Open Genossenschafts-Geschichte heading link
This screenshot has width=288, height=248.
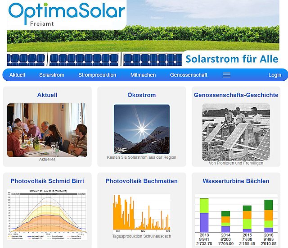pyautogui.click(x=236, y=95)
